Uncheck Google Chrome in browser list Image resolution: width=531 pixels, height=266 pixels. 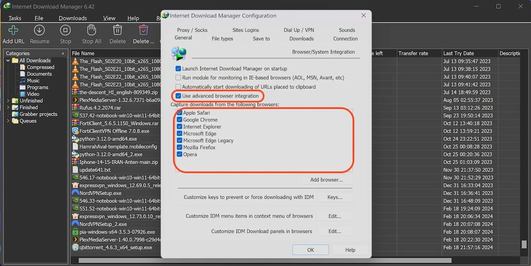point(179,120)
